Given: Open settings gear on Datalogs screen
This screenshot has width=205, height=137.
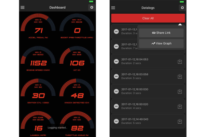Looking at the screenshot, I should click(182, 8).
